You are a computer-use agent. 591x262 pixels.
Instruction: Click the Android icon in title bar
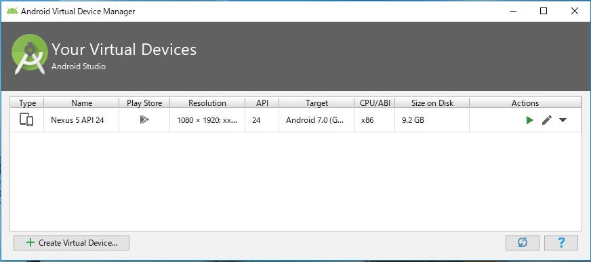[x=12, y=11]
